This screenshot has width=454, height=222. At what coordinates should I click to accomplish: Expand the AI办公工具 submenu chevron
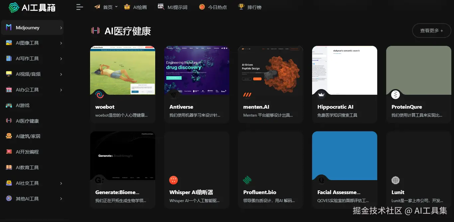[x=61, y=90]
